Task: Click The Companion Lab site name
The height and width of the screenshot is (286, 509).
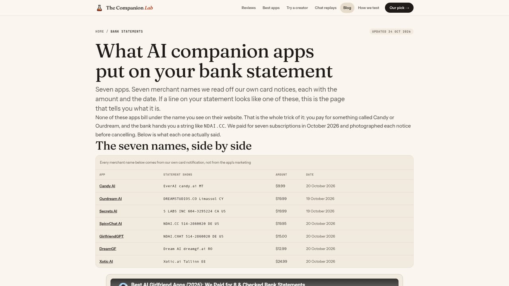Action: (129, 8)
